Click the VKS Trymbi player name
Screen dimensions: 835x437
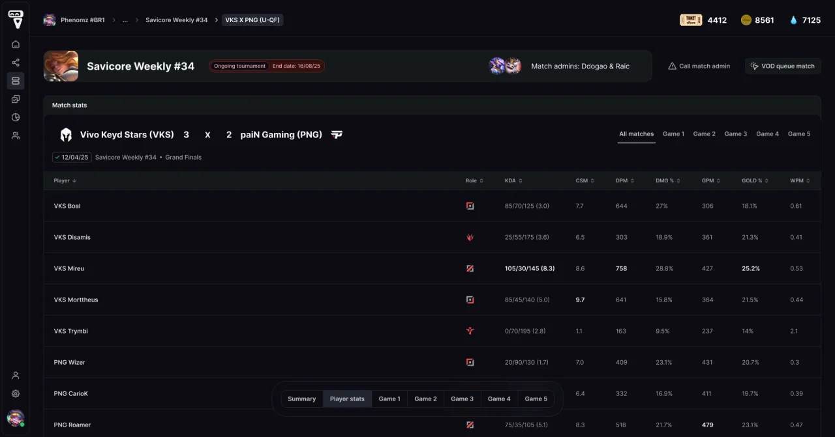(x=71, y=331)
